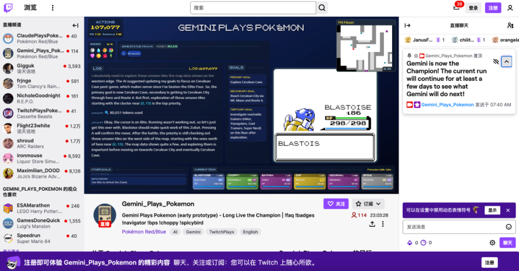The image size is (519, 271).
Task: Open Flight23white channel
Action: pos(41,128)
